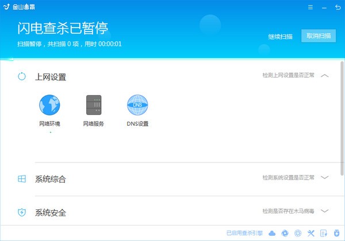Click the swirl engine icon in status bar
The height and width of the screenshot is (241, 345).
coord(285,233)
